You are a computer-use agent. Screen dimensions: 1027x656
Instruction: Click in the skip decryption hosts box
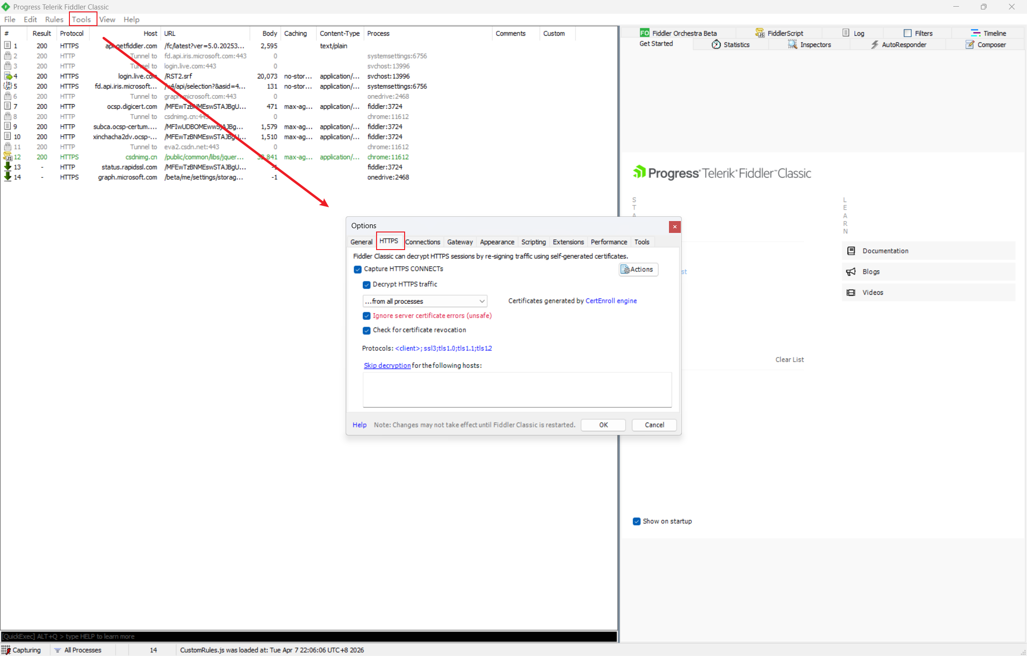[x=517, y=390]
